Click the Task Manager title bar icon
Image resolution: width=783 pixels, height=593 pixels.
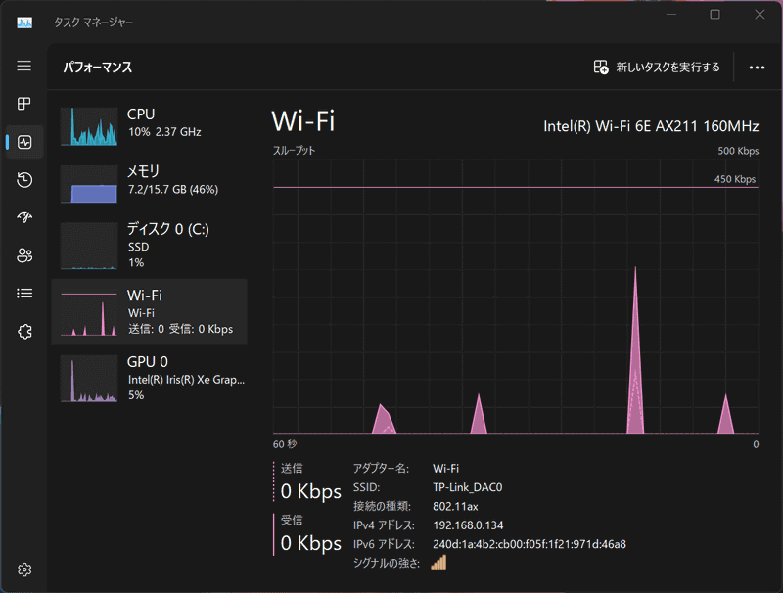tap(24, 22)
